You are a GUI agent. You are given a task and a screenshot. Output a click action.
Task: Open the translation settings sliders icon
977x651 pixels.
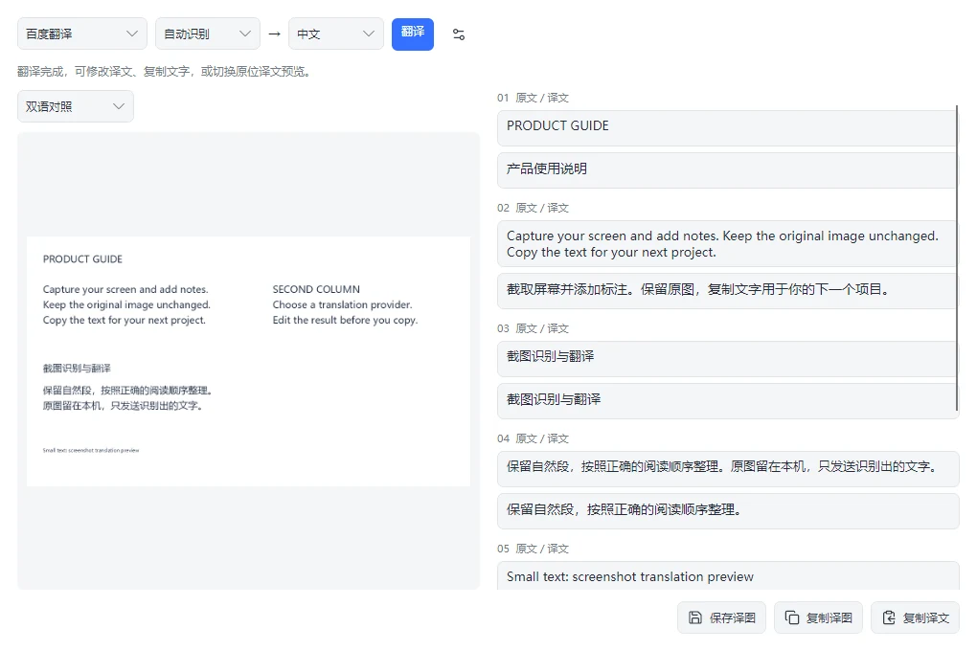point(459,34)
